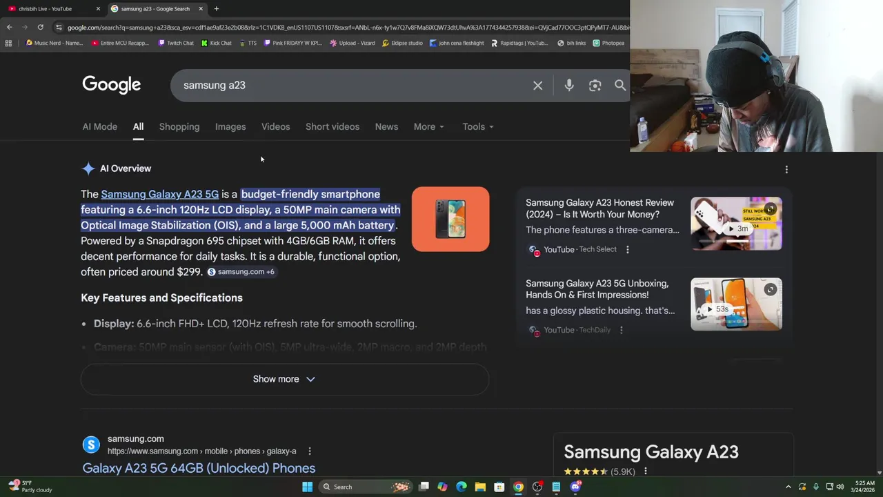The width and height of the screenshot is (883, 497).
Task: Open the clock showing 5:25 AM
Action: [x=864, y=487]
